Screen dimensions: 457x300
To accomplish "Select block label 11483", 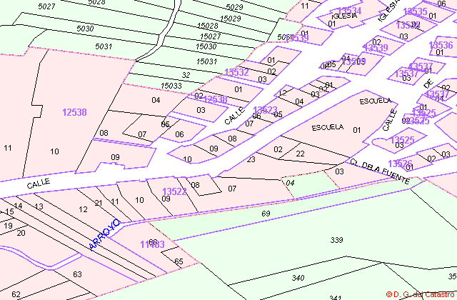I will click(x=152, y=244).
